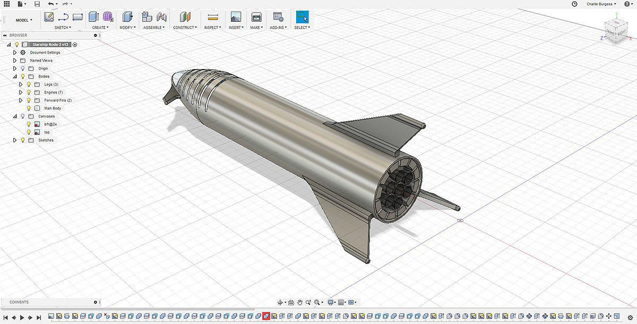Open the INSPECT menu
This screenshot has width=637, height=324.
click(212, 28)
